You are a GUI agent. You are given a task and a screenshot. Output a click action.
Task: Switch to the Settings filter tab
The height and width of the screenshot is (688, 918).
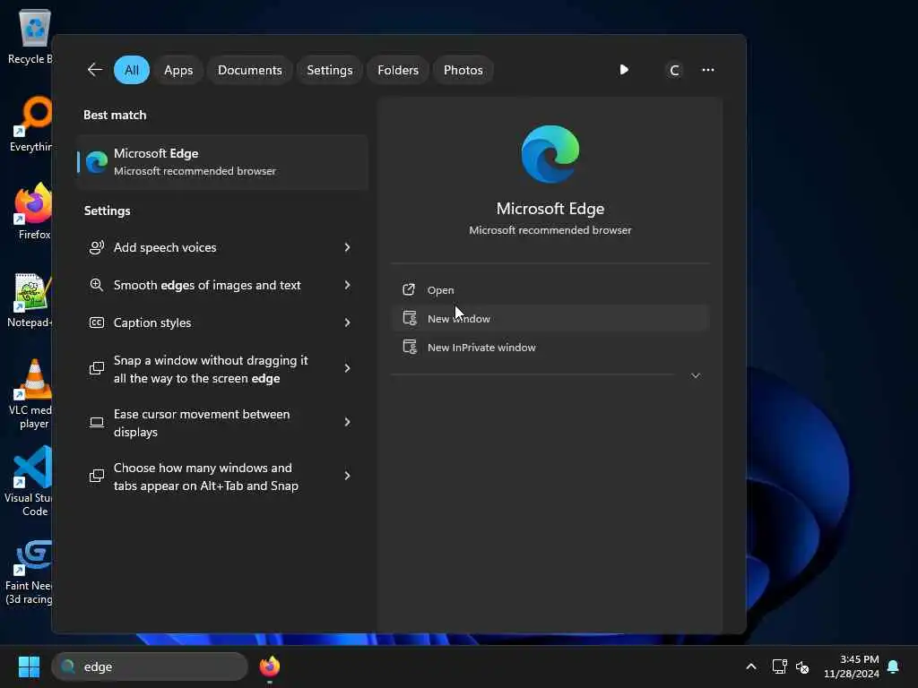(x=330, y=70)
